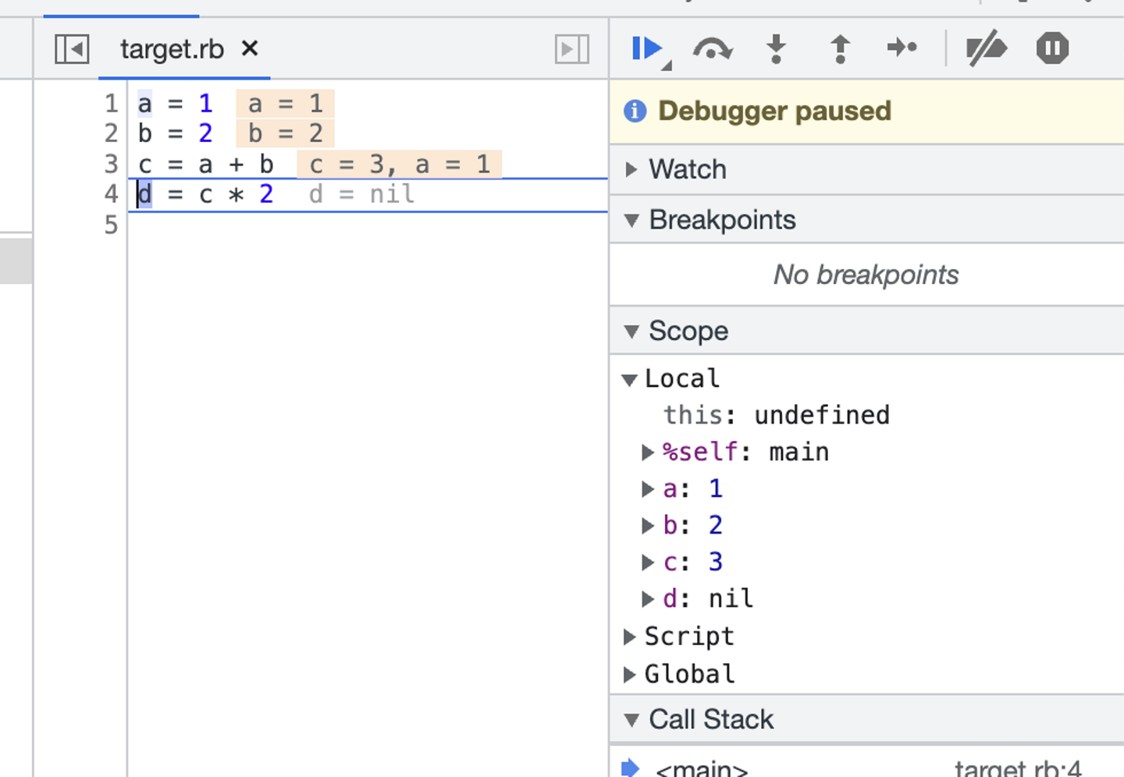This screenshot has width=1124, height=777.
Task: Click the Step into icon
Action: (776, 48)
